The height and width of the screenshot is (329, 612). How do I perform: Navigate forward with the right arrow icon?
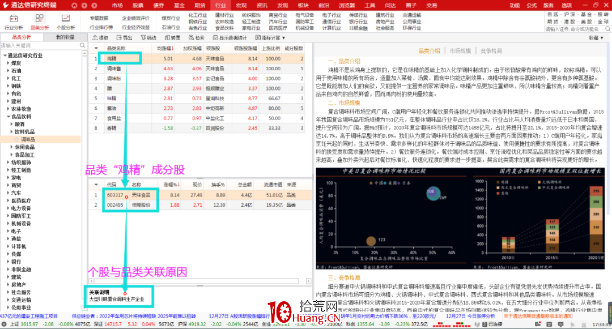[94, 6]
